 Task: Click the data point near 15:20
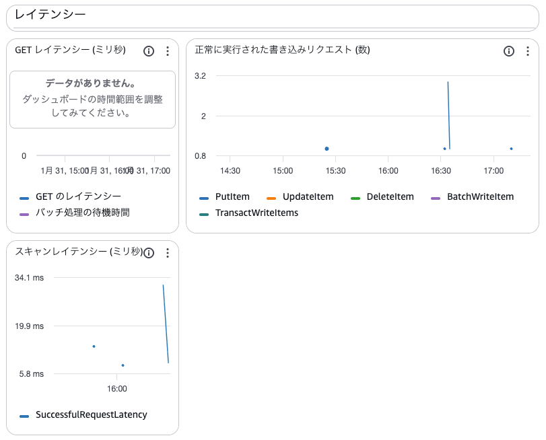pyautogui.click(x=327, y=149)
